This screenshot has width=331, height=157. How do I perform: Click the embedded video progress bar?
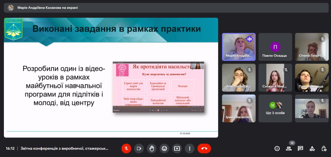[x=156, y=107]
